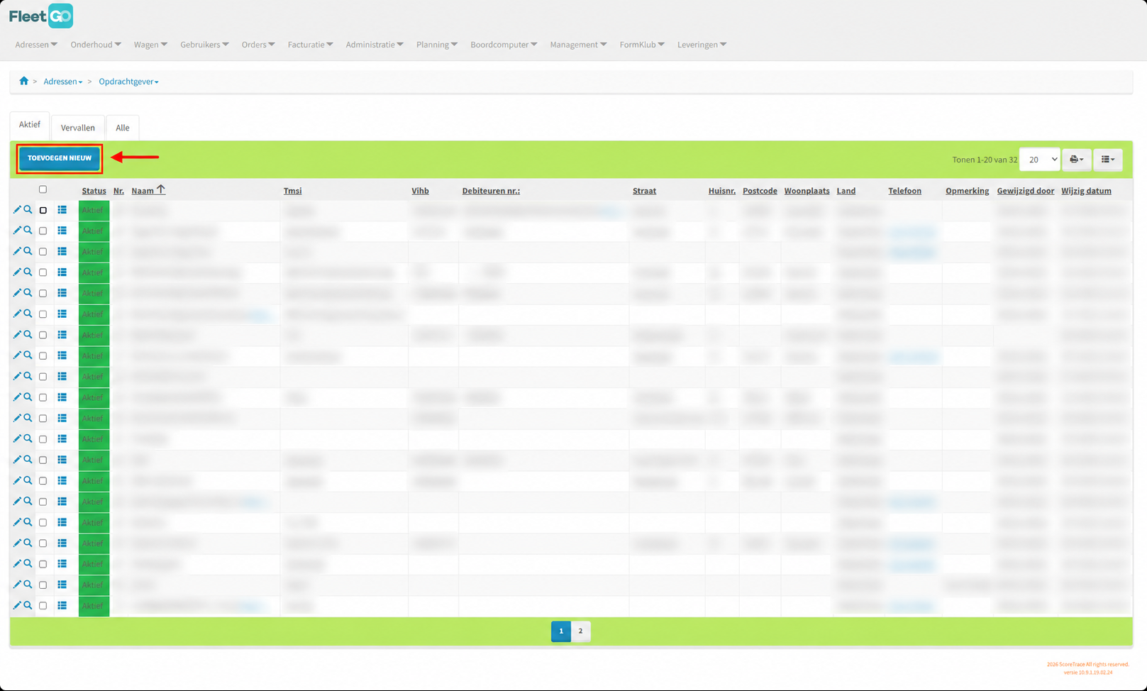Click the FleetGO logo
The image size is (1147, 691).
(41, 16)
